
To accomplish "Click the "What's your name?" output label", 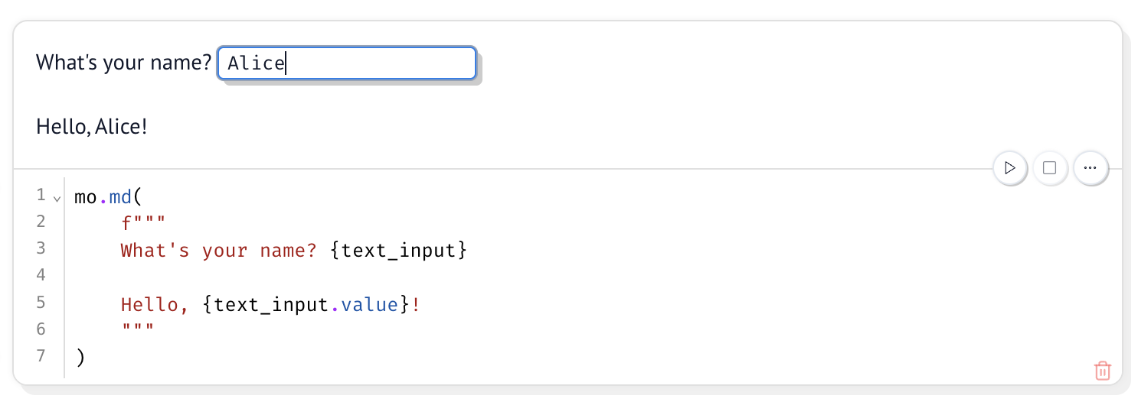I will point(123,63).
